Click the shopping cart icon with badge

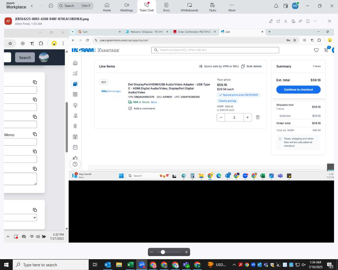[x=326, y=50]
